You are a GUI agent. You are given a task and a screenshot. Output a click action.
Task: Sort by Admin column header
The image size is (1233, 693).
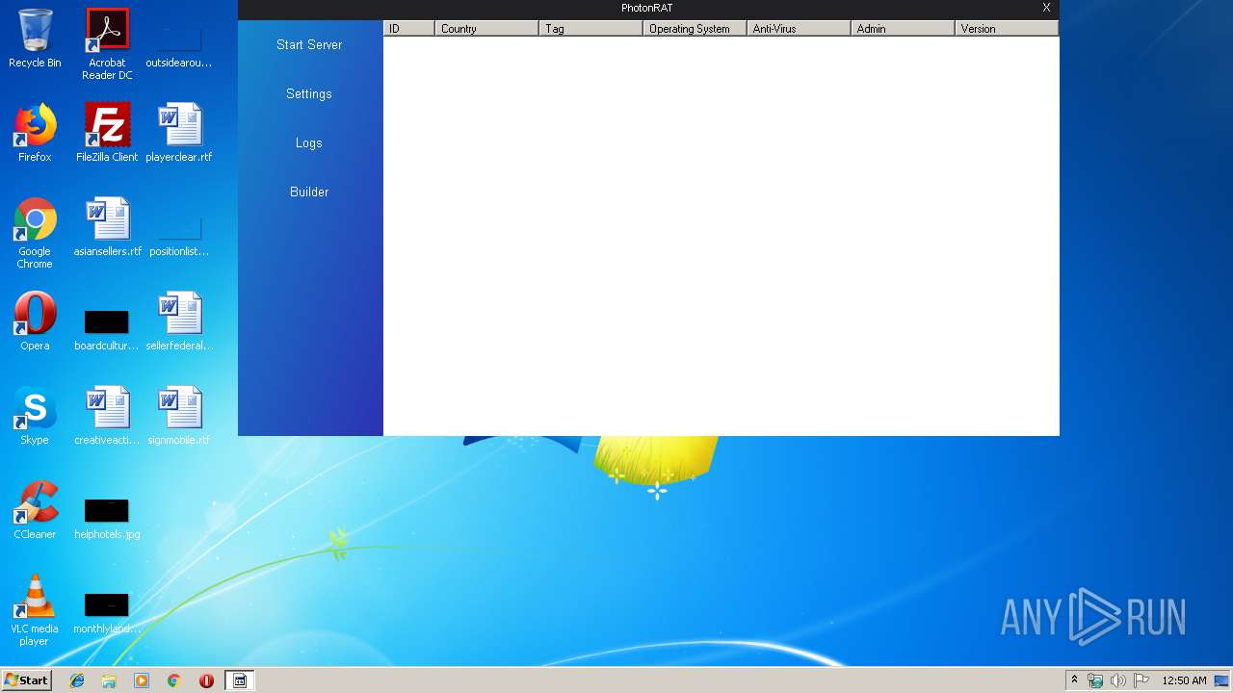coord(904,29)
